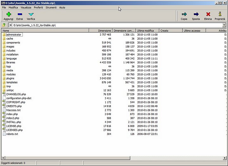The width and height of the screenshot is (228, 166).
Task: Open the address bar path dropdown arrow
Action: pyautogui.click(x=224, y=25)
